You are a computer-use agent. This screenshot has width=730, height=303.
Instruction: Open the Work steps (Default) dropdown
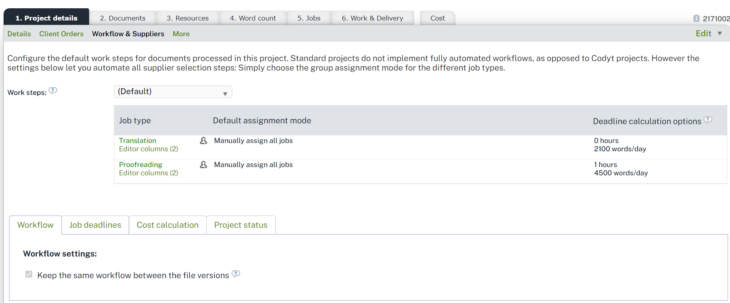[x=173, y=92]
